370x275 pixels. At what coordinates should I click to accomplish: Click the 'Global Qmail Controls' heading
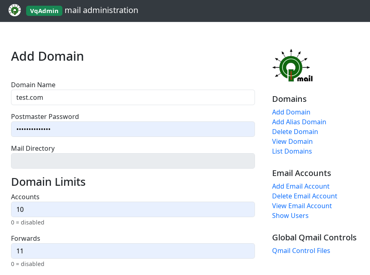(x=314, y=238)
